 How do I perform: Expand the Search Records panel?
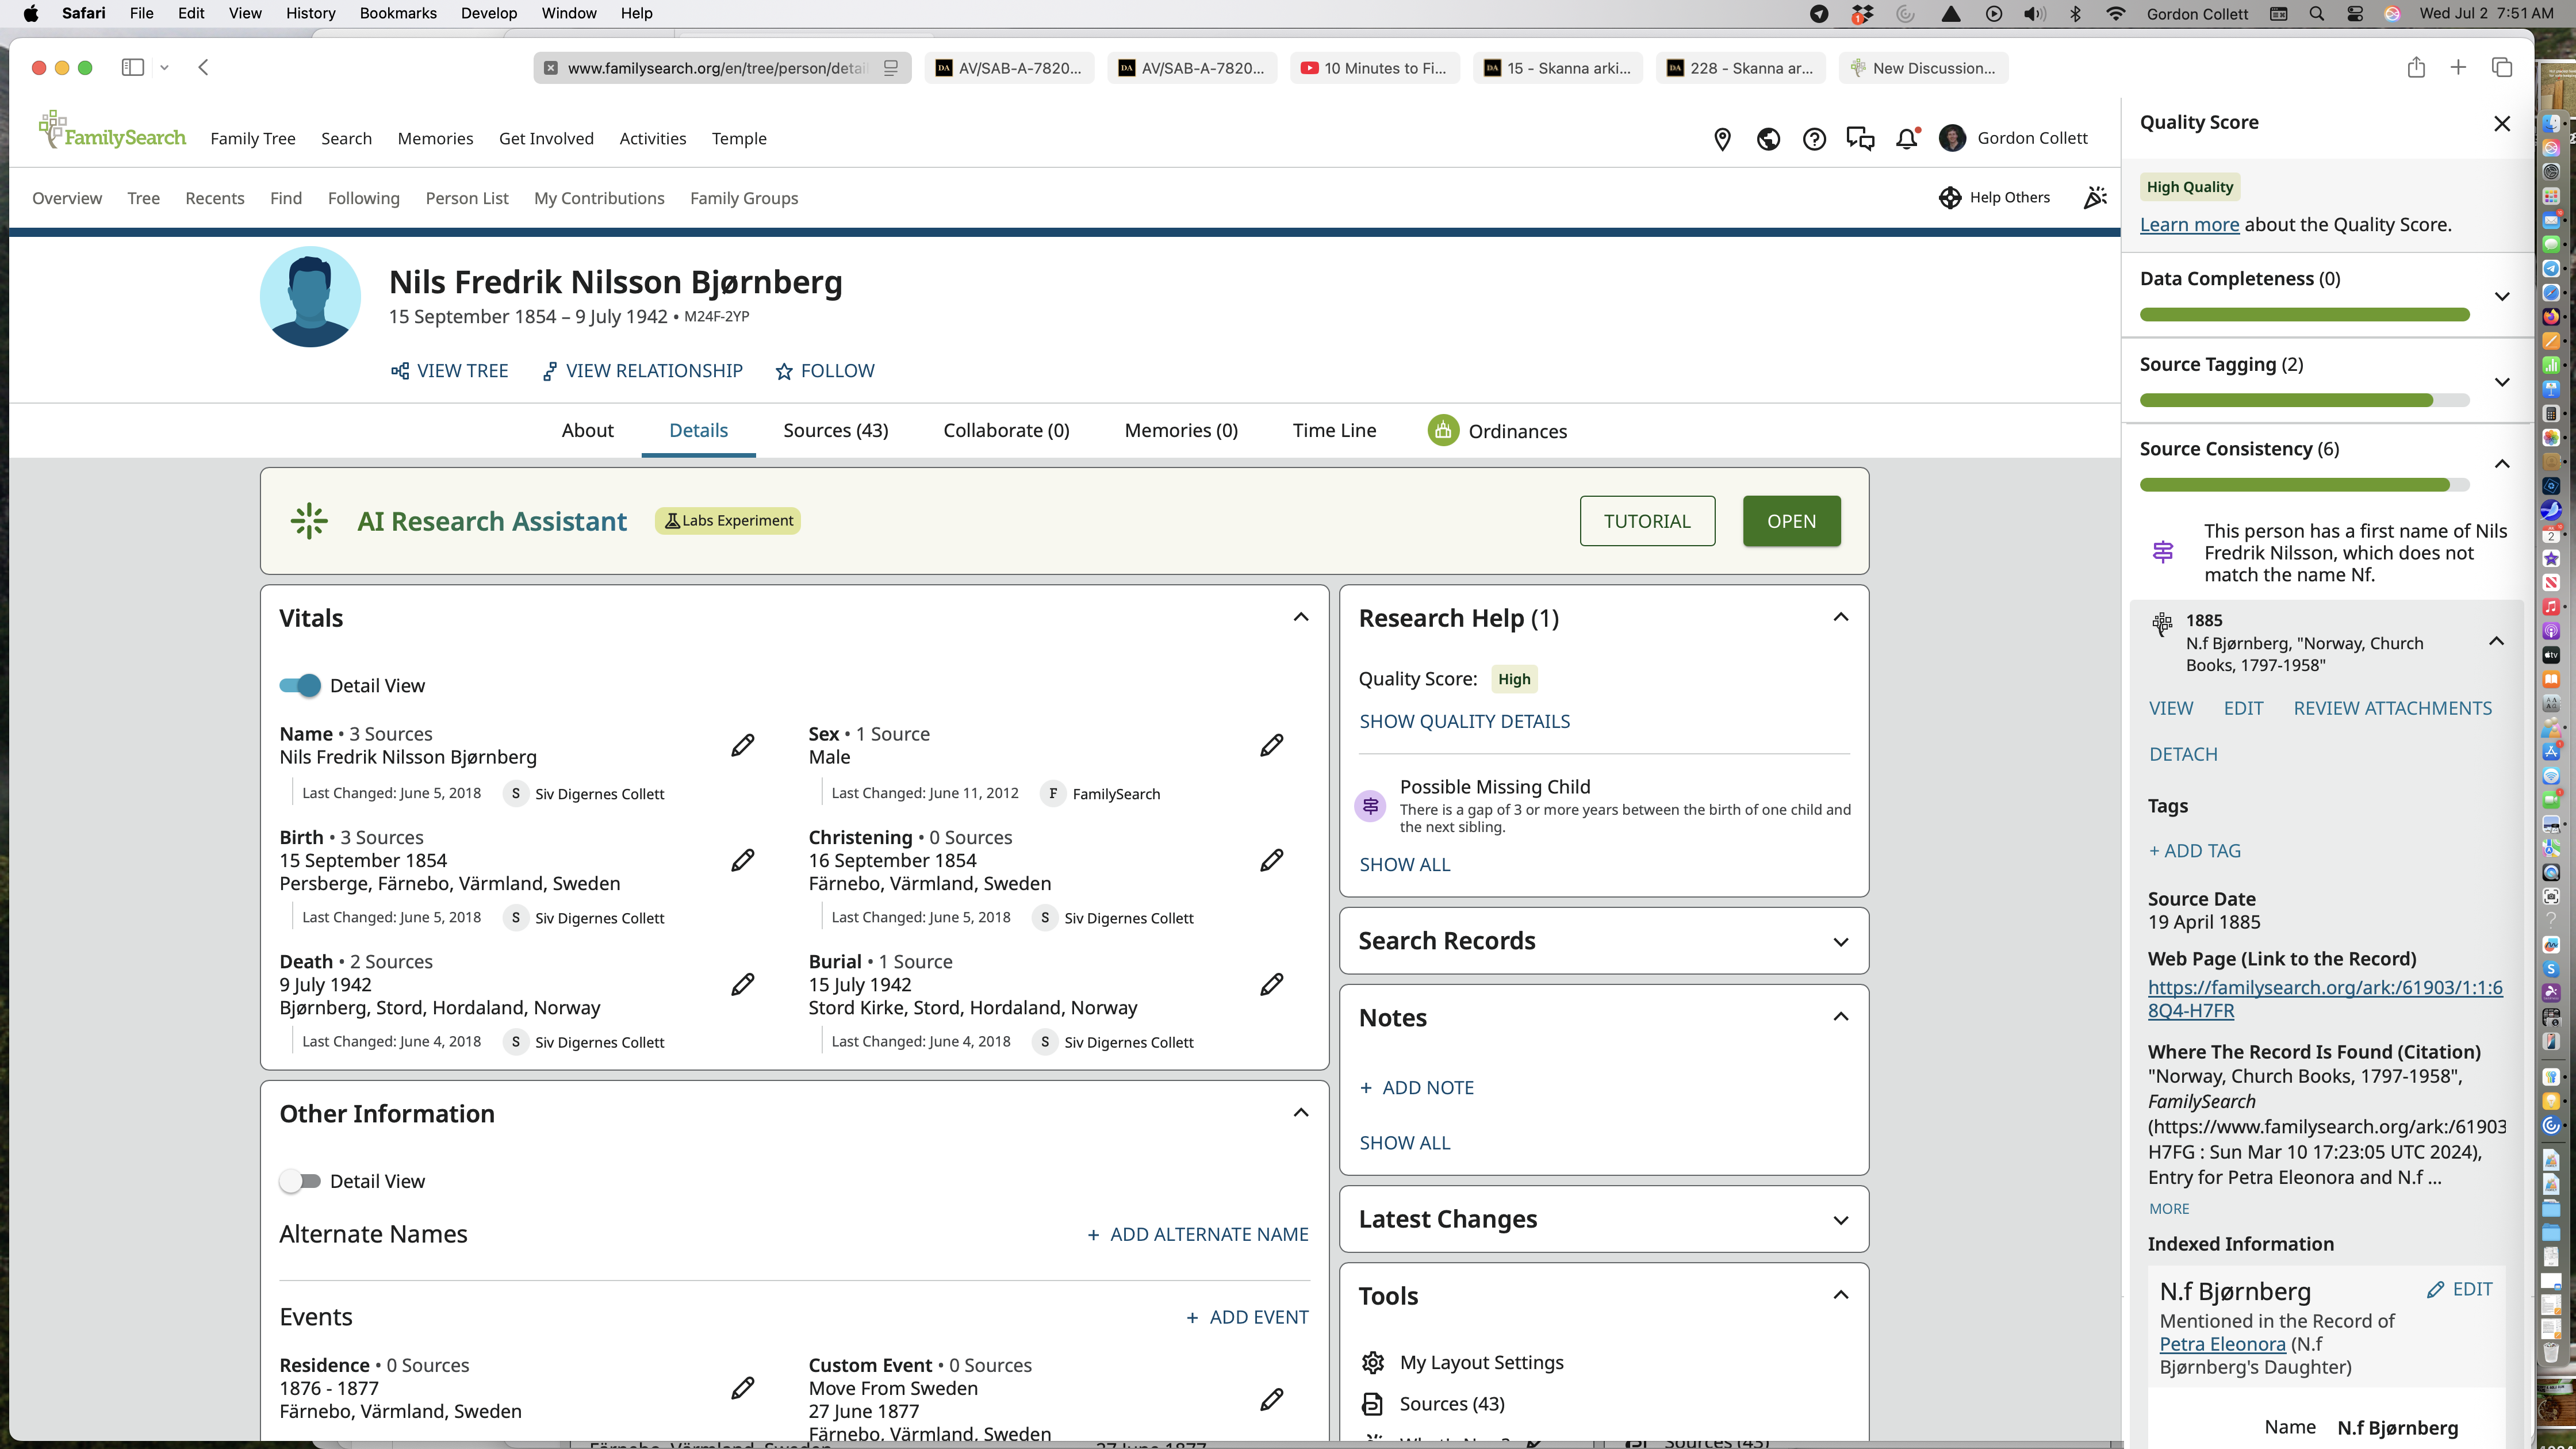pos(1840,942)
